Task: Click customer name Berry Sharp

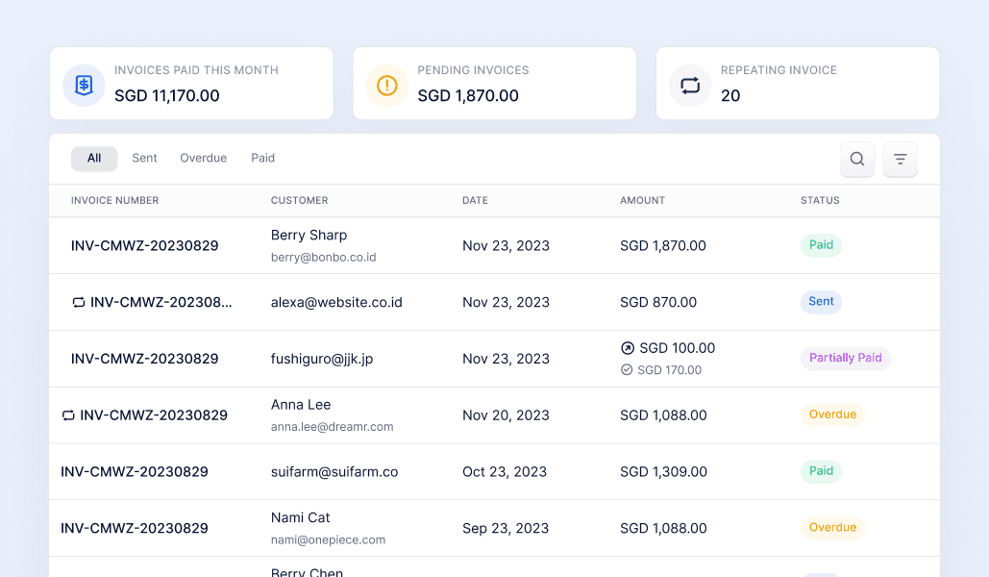Action: (x=309, y=236)
